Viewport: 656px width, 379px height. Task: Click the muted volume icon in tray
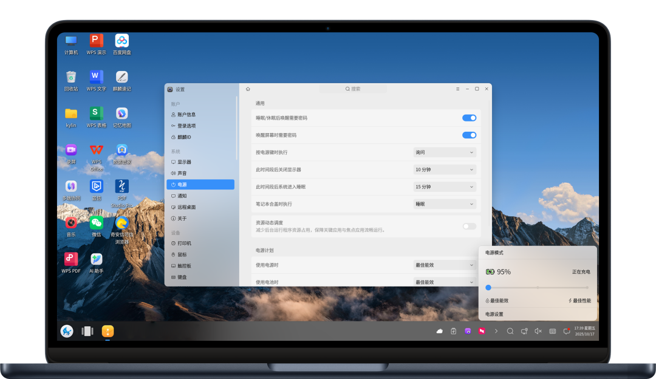tap(538, 331)
